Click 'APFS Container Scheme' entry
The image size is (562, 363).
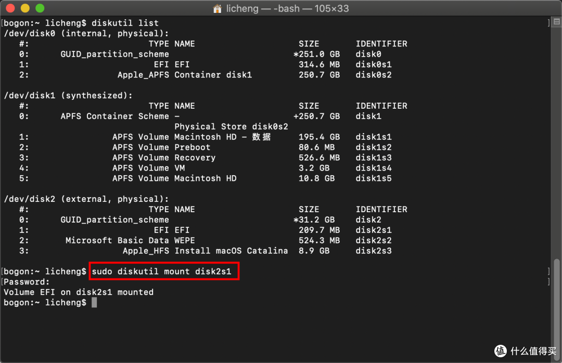click(x=114, y=116)
